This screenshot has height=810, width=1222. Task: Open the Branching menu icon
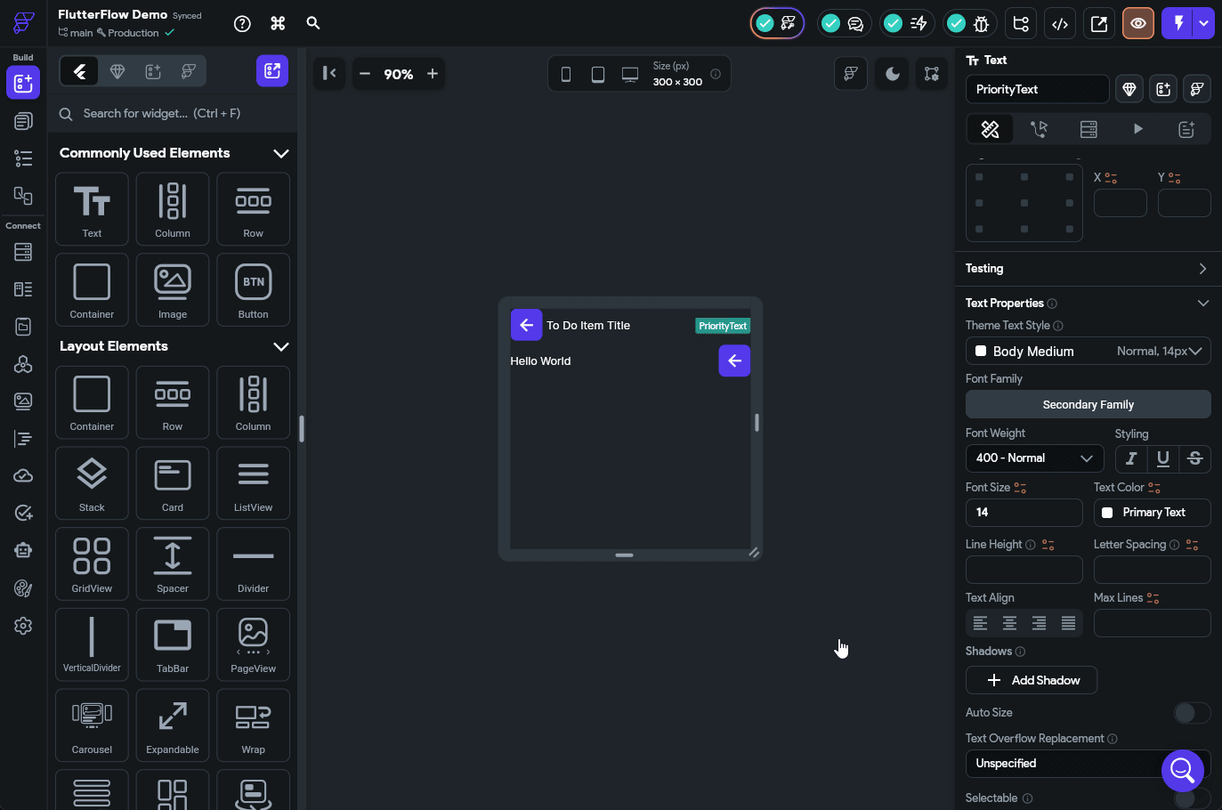1021,24
